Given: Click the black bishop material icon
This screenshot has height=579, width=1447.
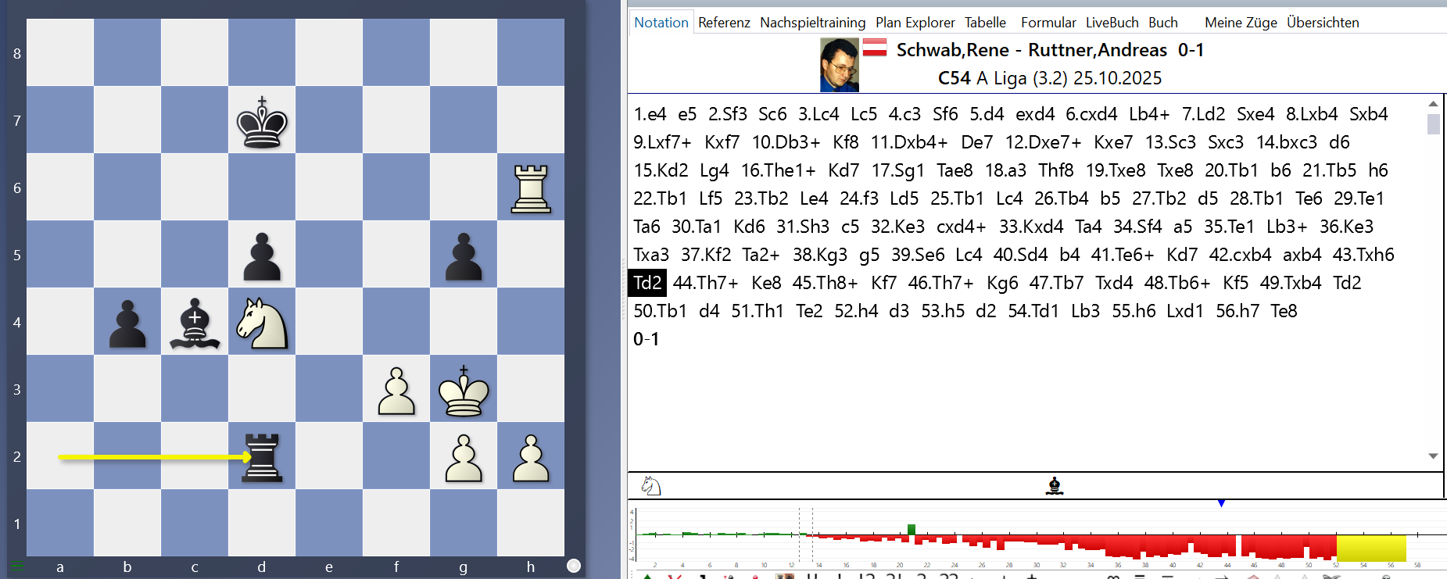Looking at the screenshot, I should tap(1055, 486).
